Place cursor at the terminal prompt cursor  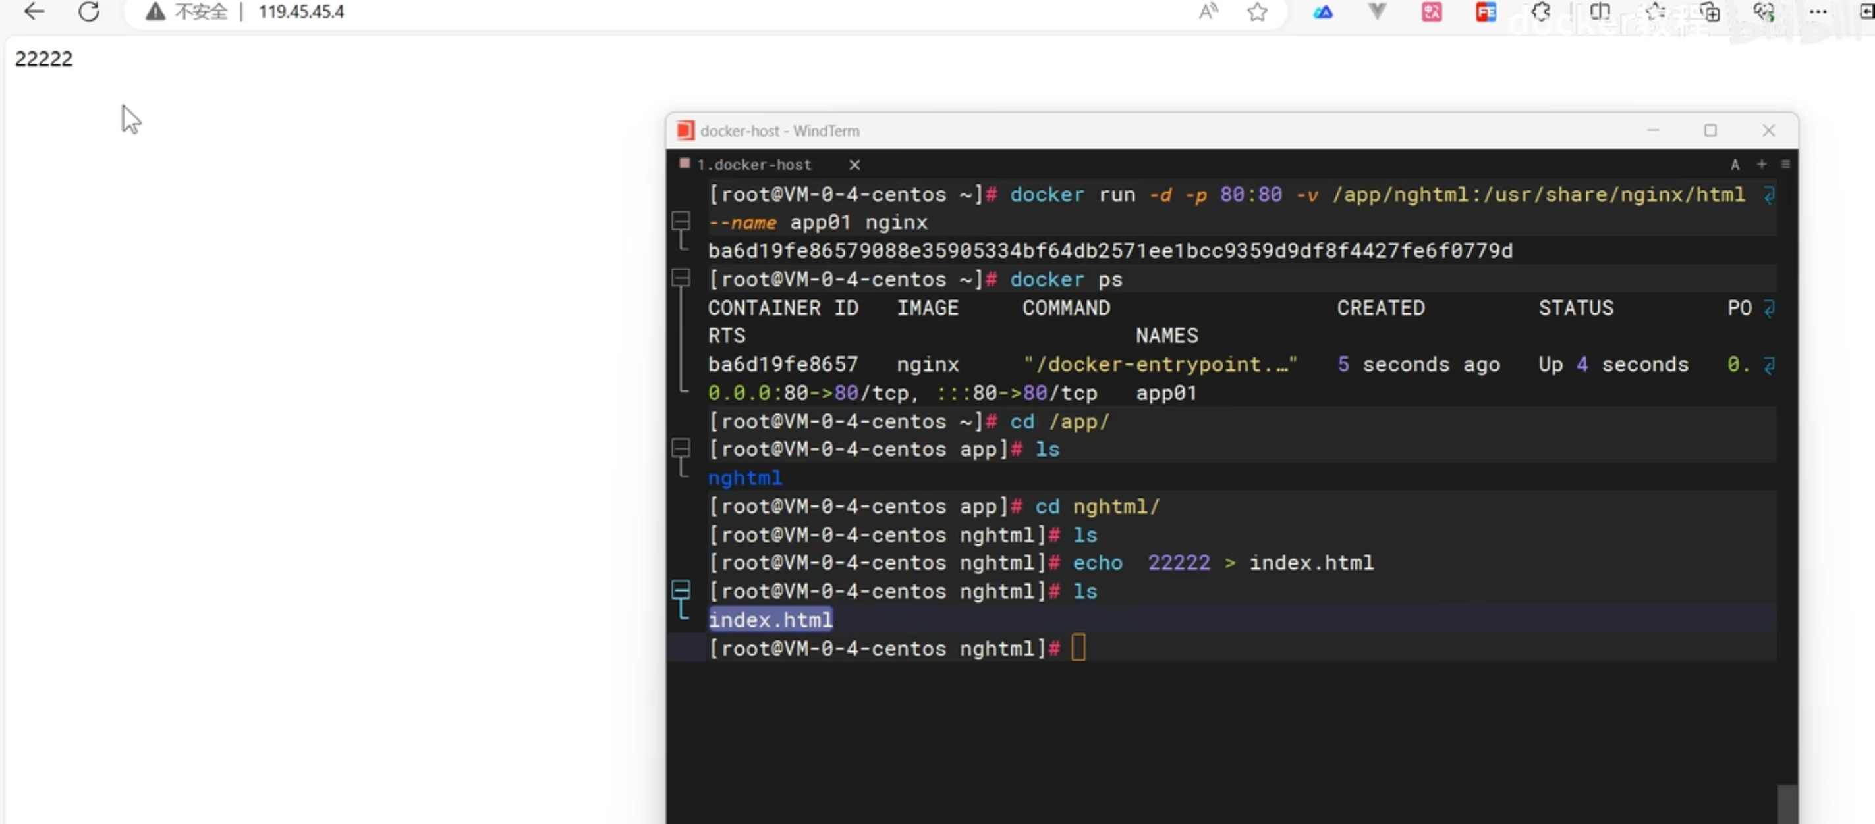coord(1078,647)
